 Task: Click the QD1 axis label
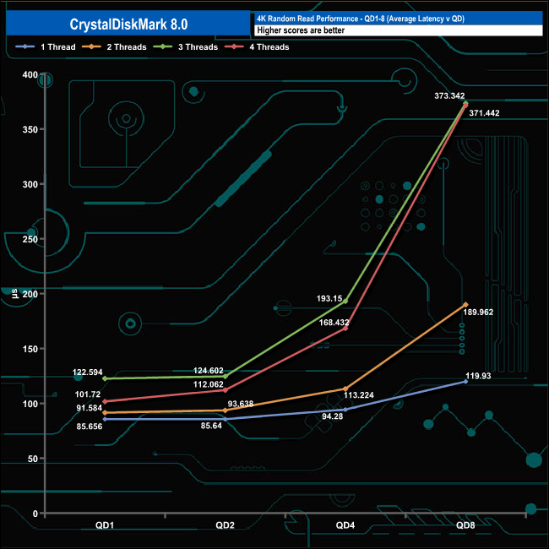tap(105, 525)
